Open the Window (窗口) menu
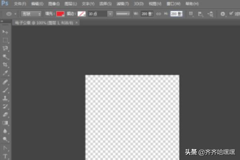The height and width of the screenshot is (160, 240). (x=174, y=4)
